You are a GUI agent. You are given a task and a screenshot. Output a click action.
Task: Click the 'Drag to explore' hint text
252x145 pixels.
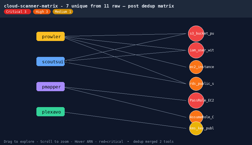coord(19,142)
